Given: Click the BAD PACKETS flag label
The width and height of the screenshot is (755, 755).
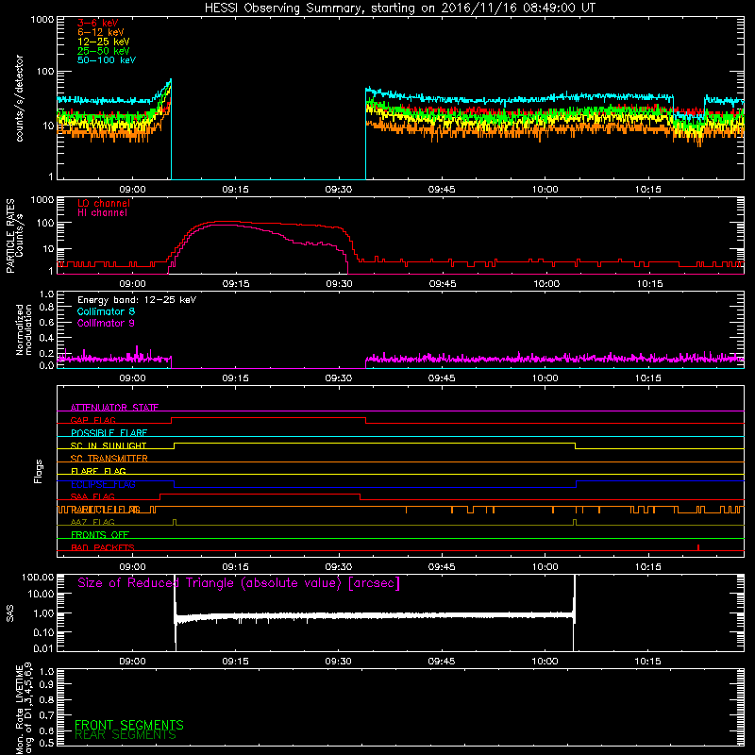Looking at the screenshot, I should point(103,547).
